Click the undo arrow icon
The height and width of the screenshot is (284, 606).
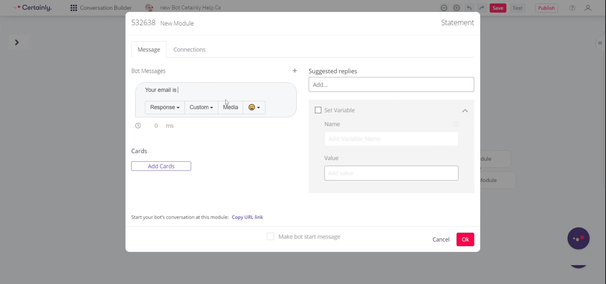(x=469, y=8)
